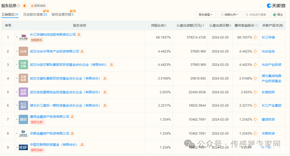This screenshot has width=290, height=156.
Task: Open the 股东类型 filter dropdown
Action: click(x=205, y=14)
